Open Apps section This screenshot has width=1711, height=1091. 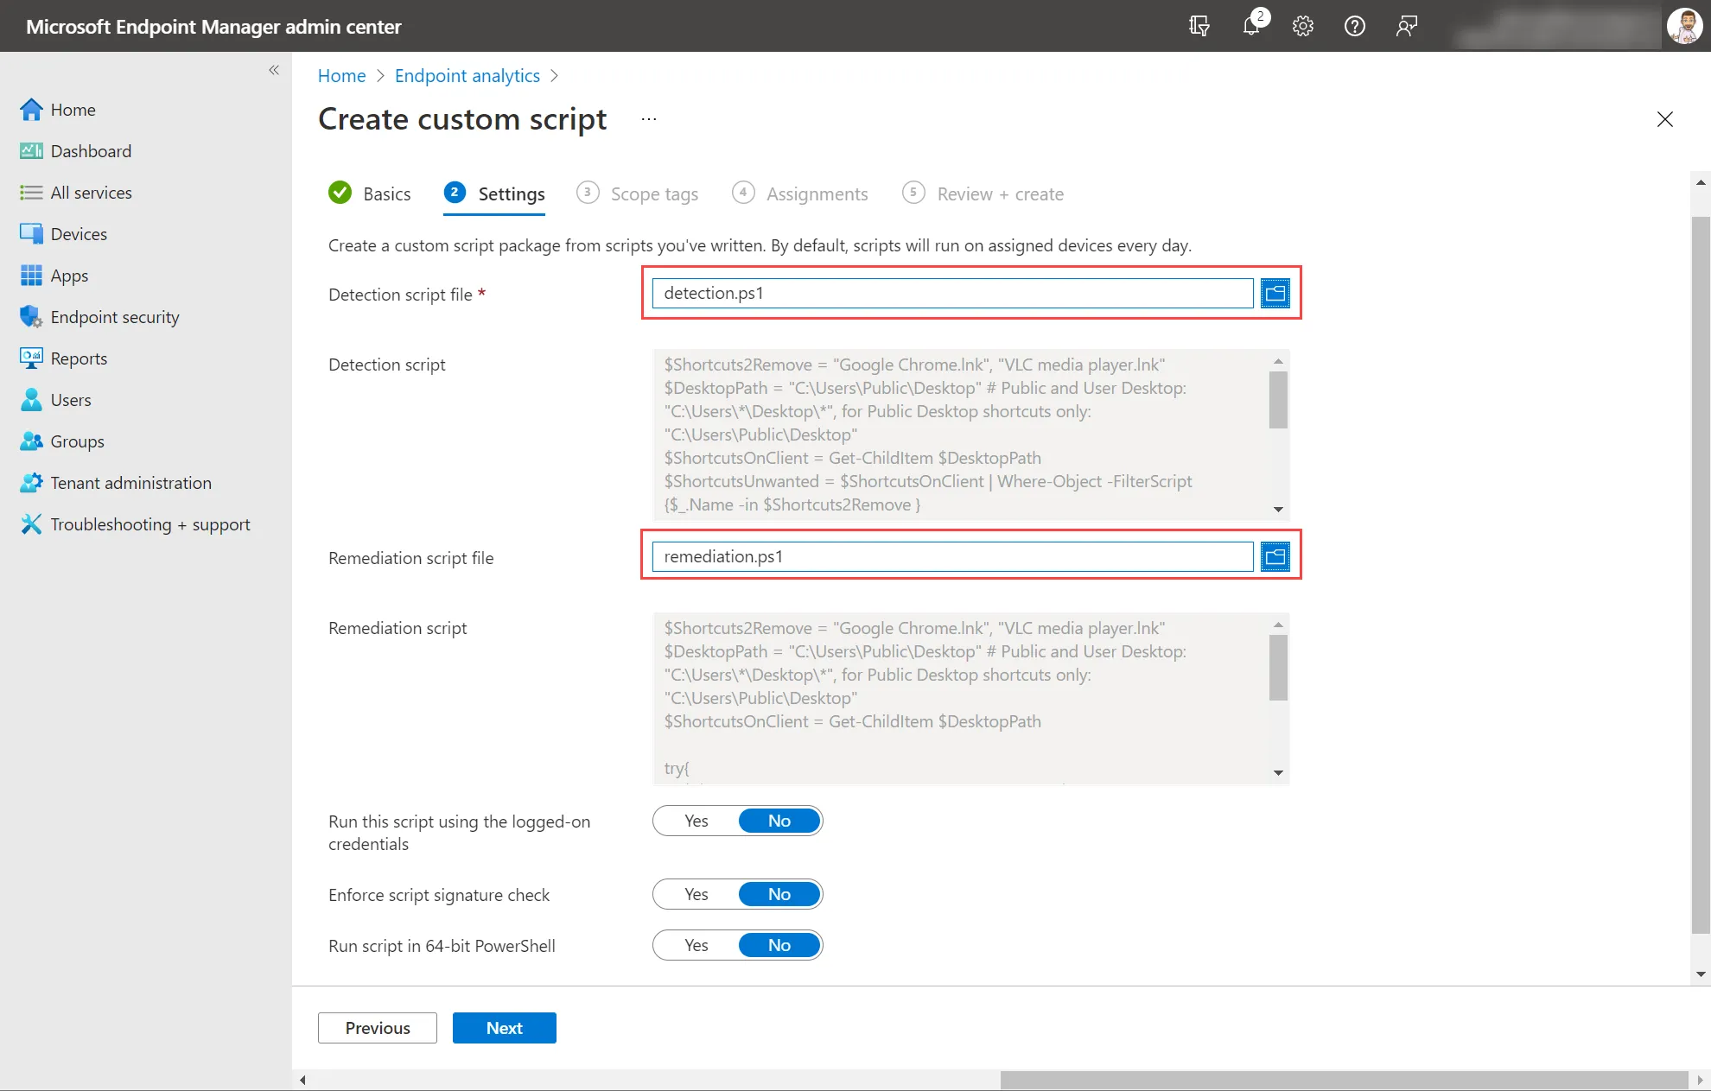pos(69,276)
